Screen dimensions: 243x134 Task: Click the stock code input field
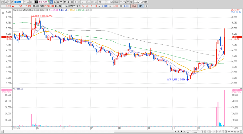click(x=19, y=2)
